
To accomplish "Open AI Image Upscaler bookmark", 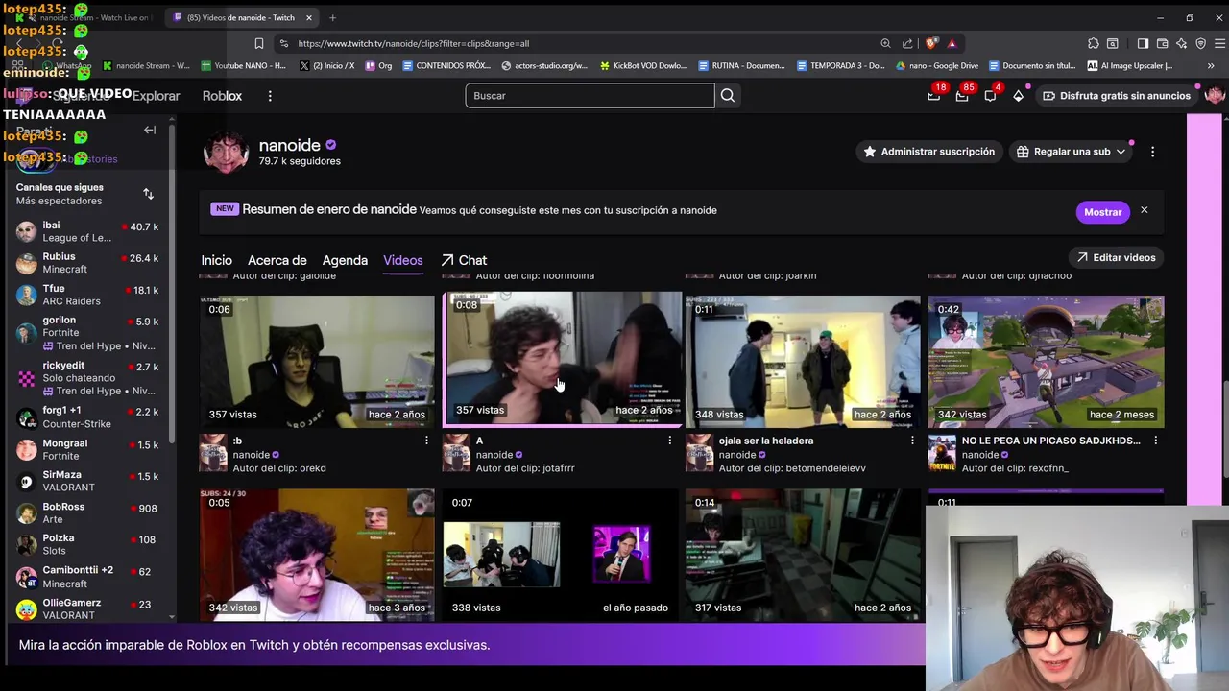I will coord(1130,66).
